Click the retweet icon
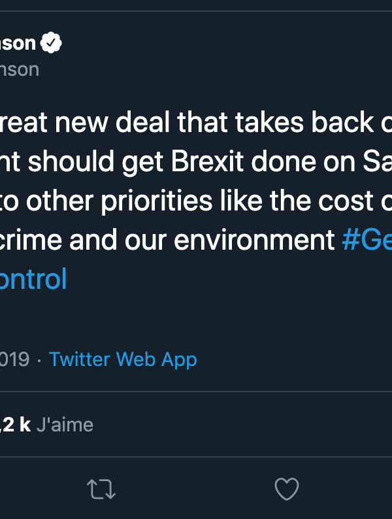 pos(101,490)
